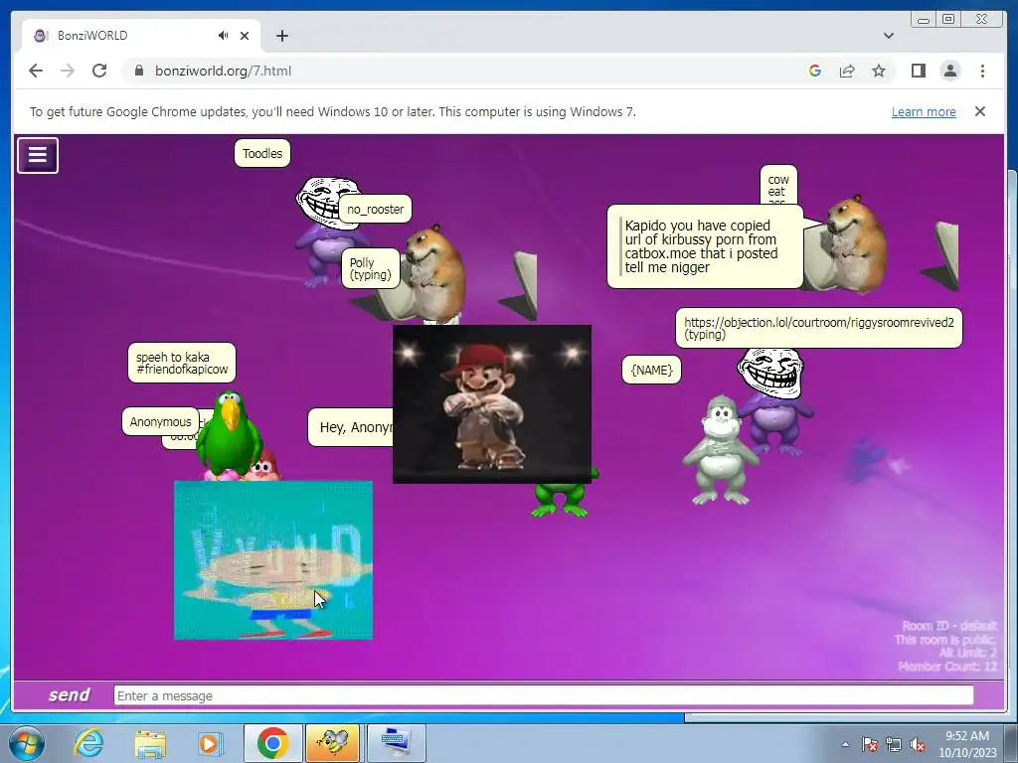This screenshot has height=763, width=1018.
Task: Open the clock showing 9:52 AM
Action: [x=966, y=744]
